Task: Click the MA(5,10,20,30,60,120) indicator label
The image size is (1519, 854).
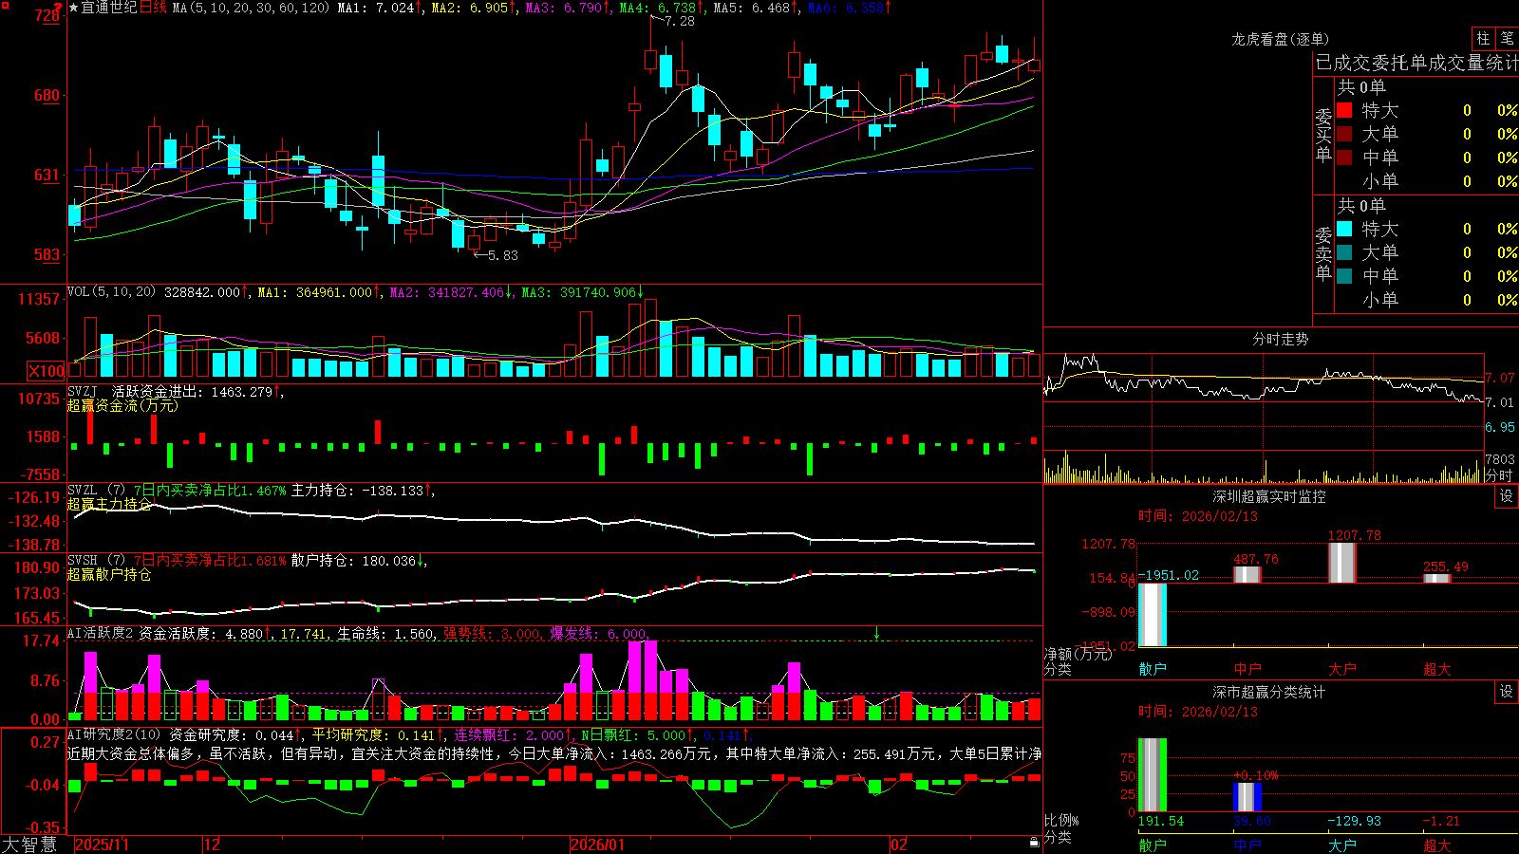Action: pos(251,8)
